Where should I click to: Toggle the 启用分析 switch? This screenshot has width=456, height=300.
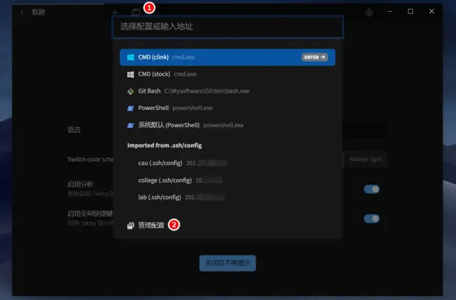(x=372, y=189)
